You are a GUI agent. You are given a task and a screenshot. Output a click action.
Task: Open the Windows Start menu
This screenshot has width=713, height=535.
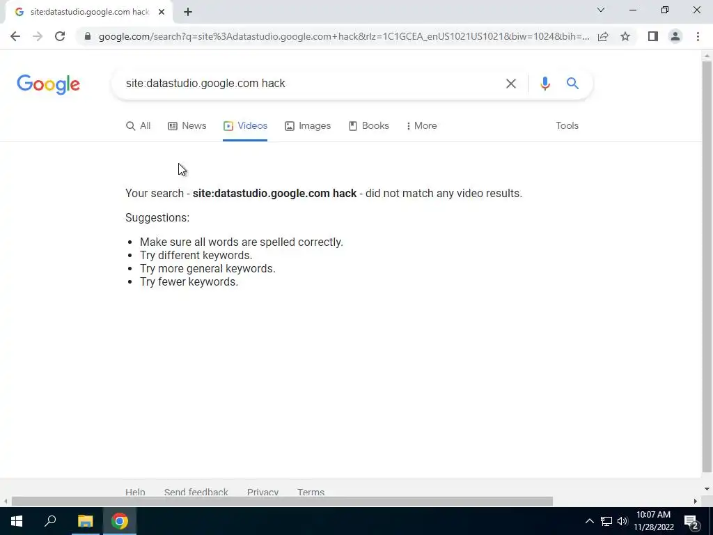click(x=17, y=521)
